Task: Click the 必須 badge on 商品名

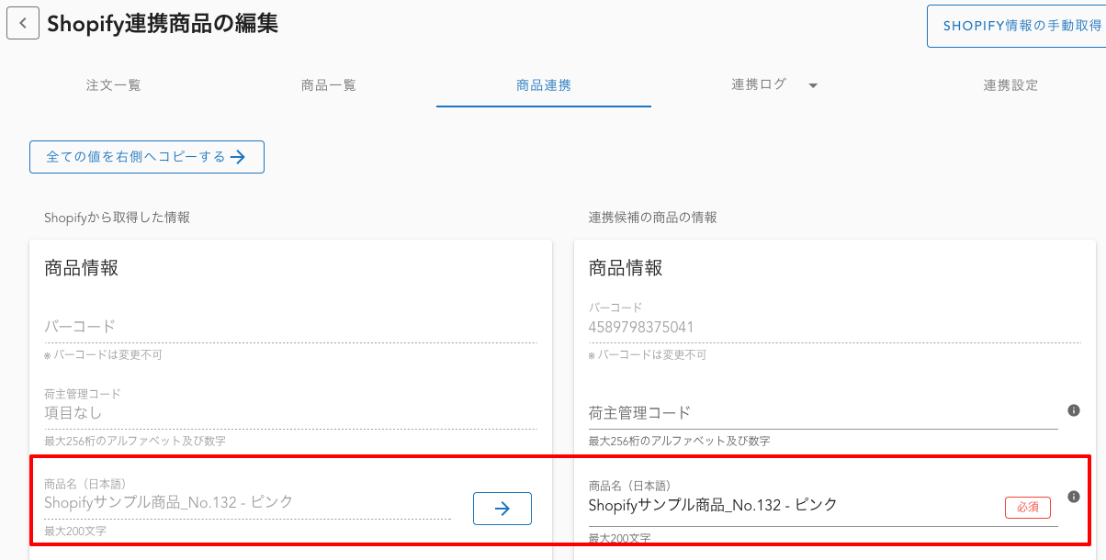Action: (x=1027, y=507)
